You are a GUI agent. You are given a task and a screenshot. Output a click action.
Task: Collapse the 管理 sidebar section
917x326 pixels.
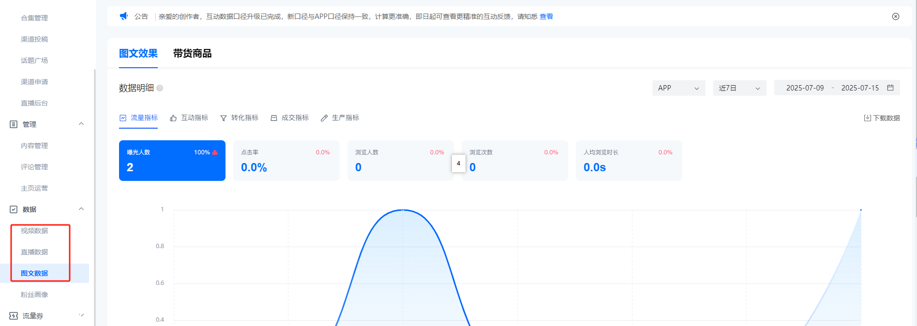click(x=81, y=124)
